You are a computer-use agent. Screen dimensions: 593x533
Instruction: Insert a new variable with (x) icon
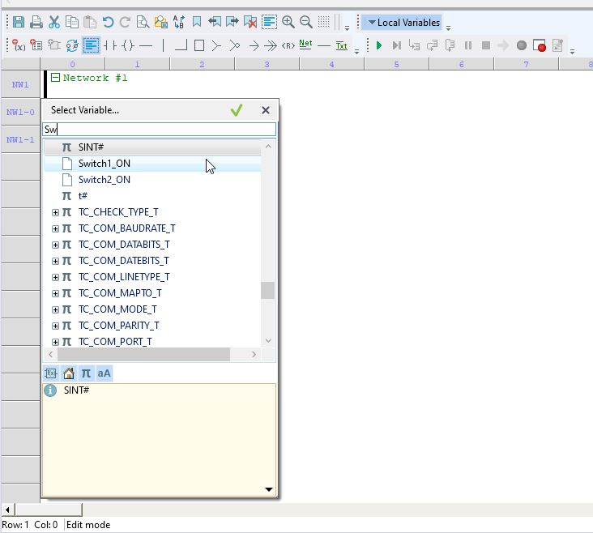pos(19,45)
